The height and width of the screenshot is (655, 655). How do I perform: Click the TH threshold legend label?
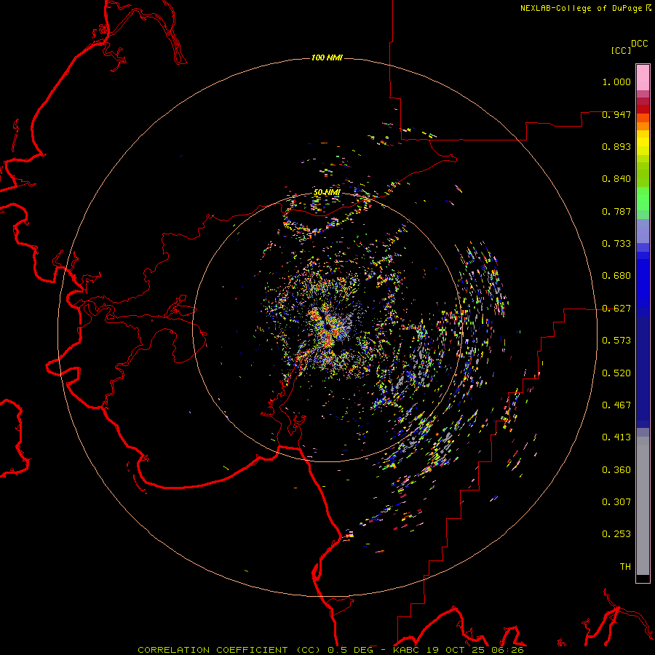coord(625,567)
